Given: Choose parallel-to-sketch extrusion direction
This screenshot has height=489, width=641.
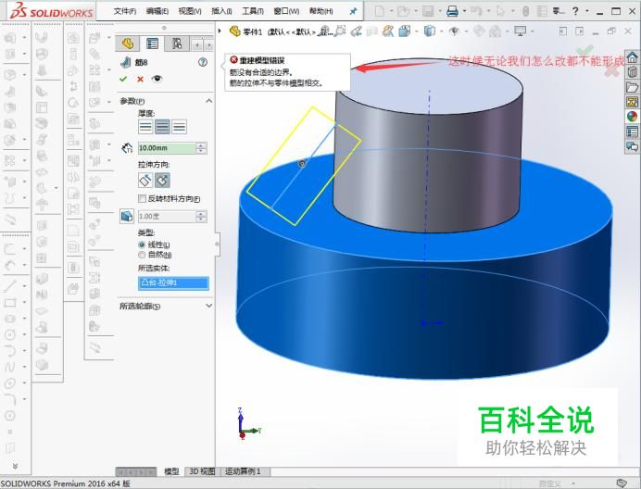Looking at the screenshot, I should pos(145,180).
